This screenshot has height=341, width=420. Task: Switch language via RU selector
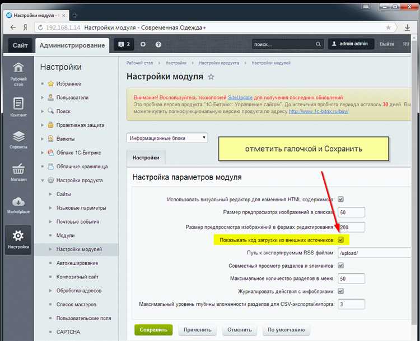(406, 44)
